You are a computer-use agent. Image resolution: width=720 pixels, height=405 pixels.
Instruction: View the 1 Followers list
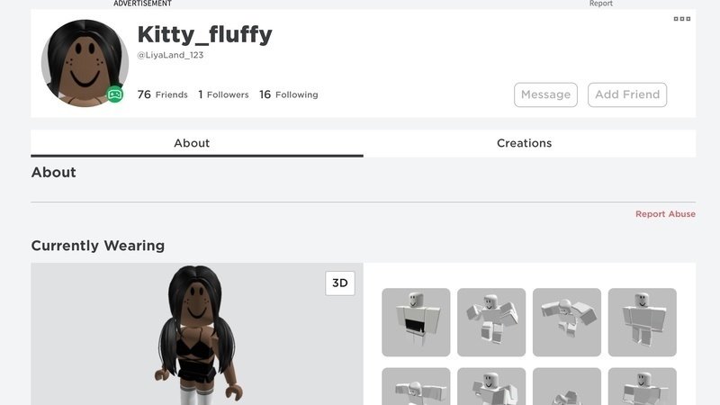point(223,94)
